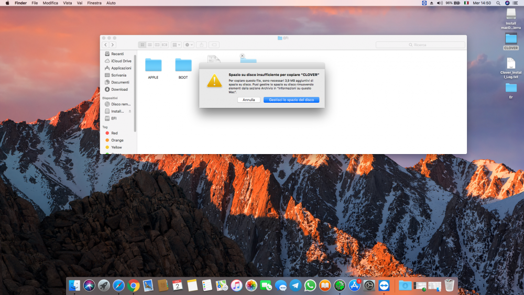Switch Finder to icon view
This screenshot has height=295, width=524.
click(x=143, y=45)
